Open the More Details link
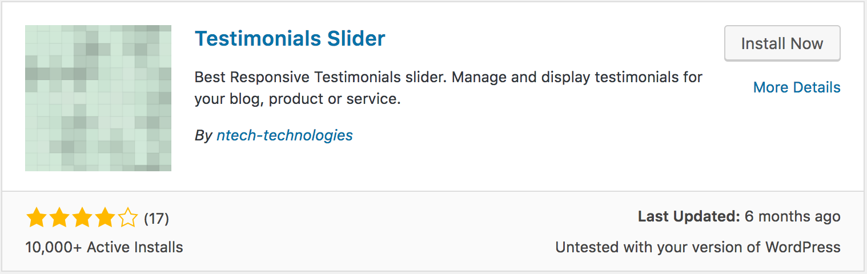Screen dimensions: 867x274 pyautogui.click(x=797, y=87)
